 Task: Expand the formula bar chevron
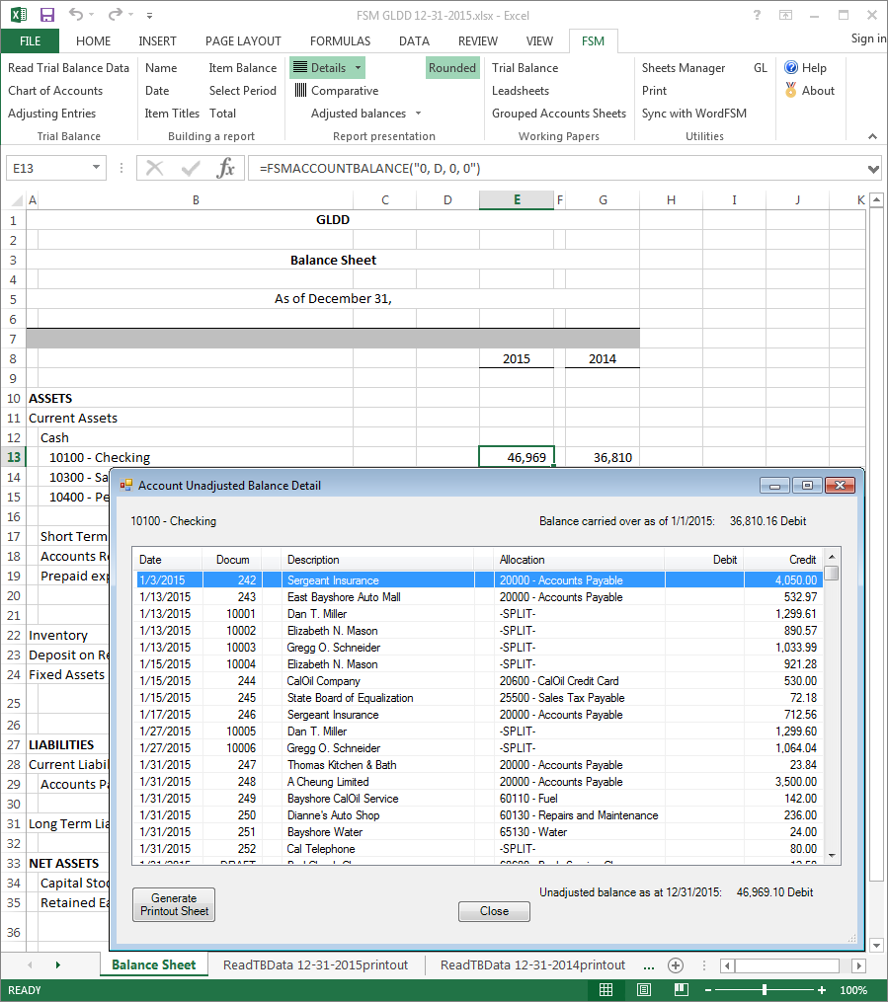(873, 169)
